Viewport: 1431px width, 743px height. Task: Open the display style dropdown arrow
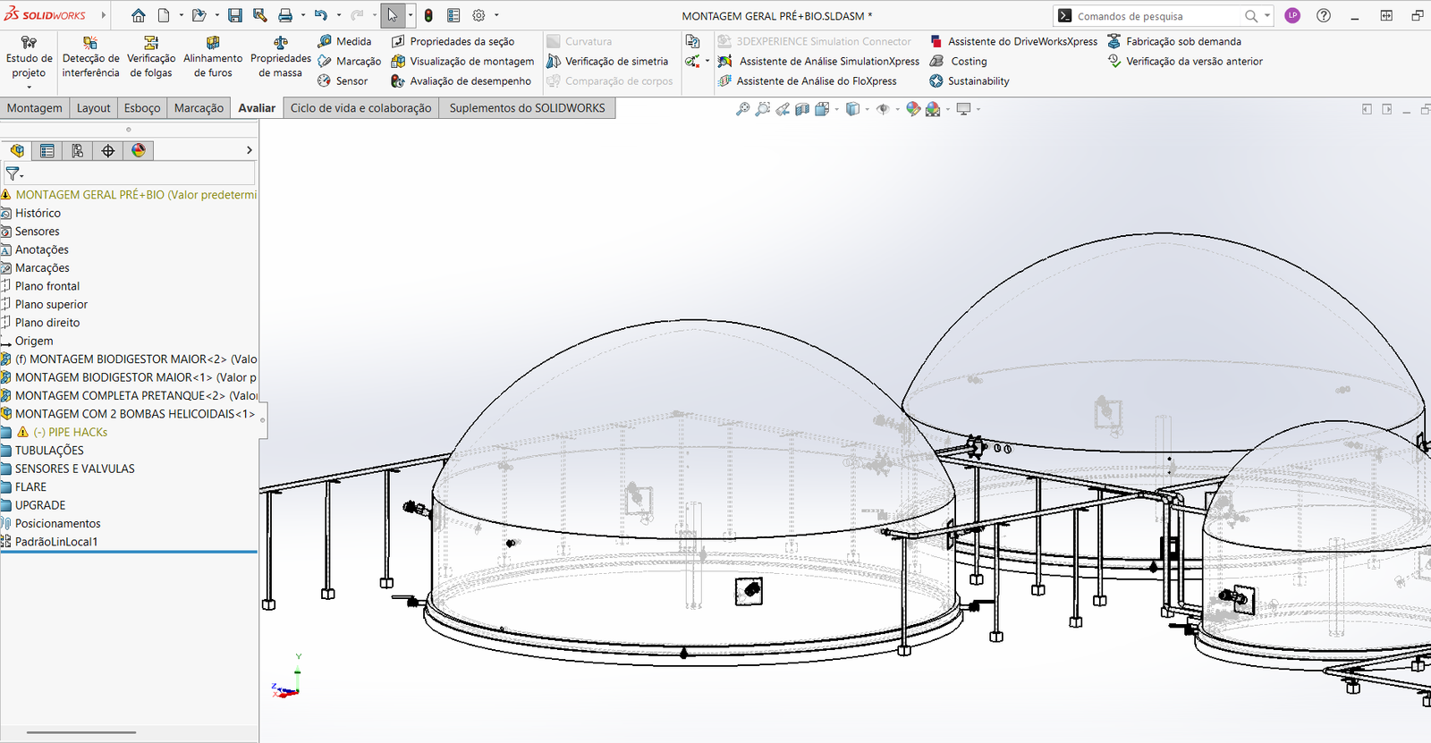click(867, 109)
